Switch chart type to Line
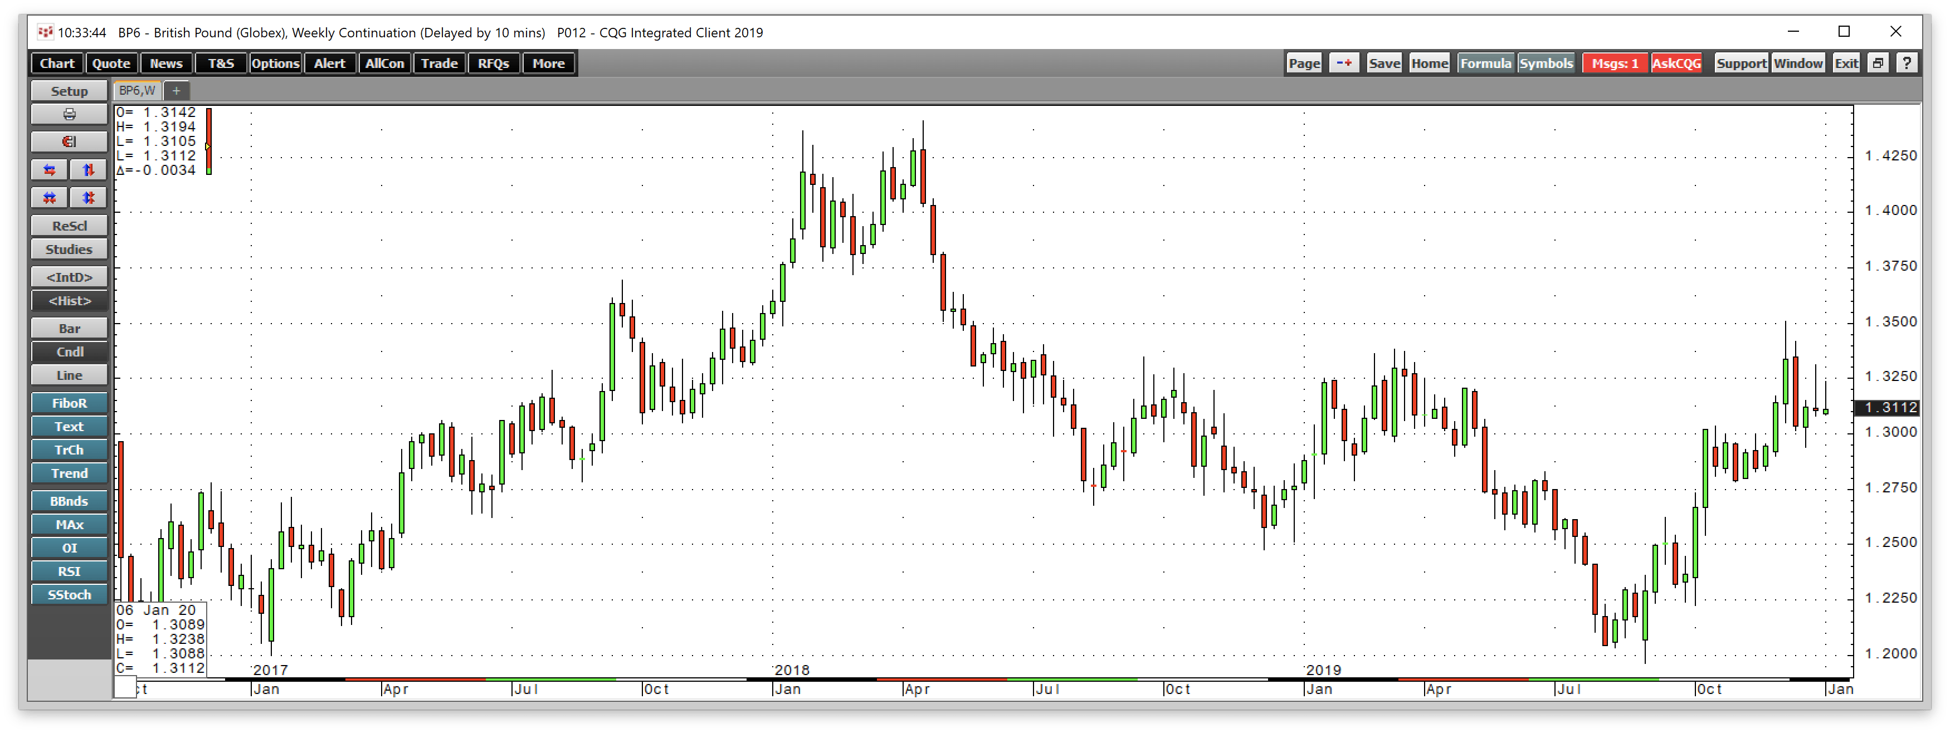Screen dimensions: 1950x733 [x=69, y=375]
